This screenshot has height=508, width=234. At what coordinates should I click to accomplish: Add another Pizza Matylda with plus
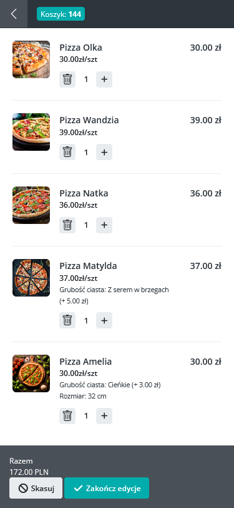(104, 320)
